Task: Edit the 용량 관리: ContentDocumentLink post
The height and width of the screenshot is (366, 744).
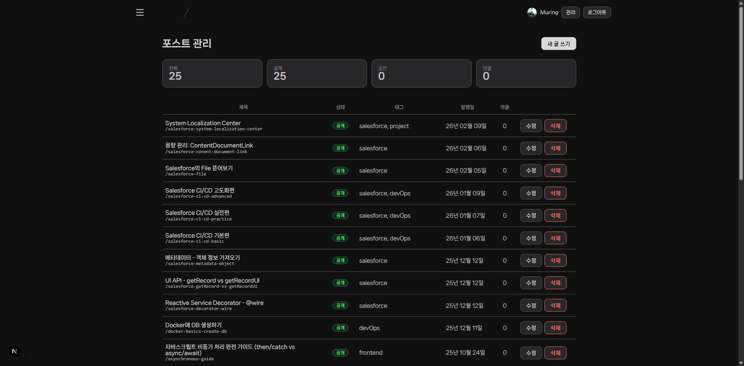Action: click(531, 148)
